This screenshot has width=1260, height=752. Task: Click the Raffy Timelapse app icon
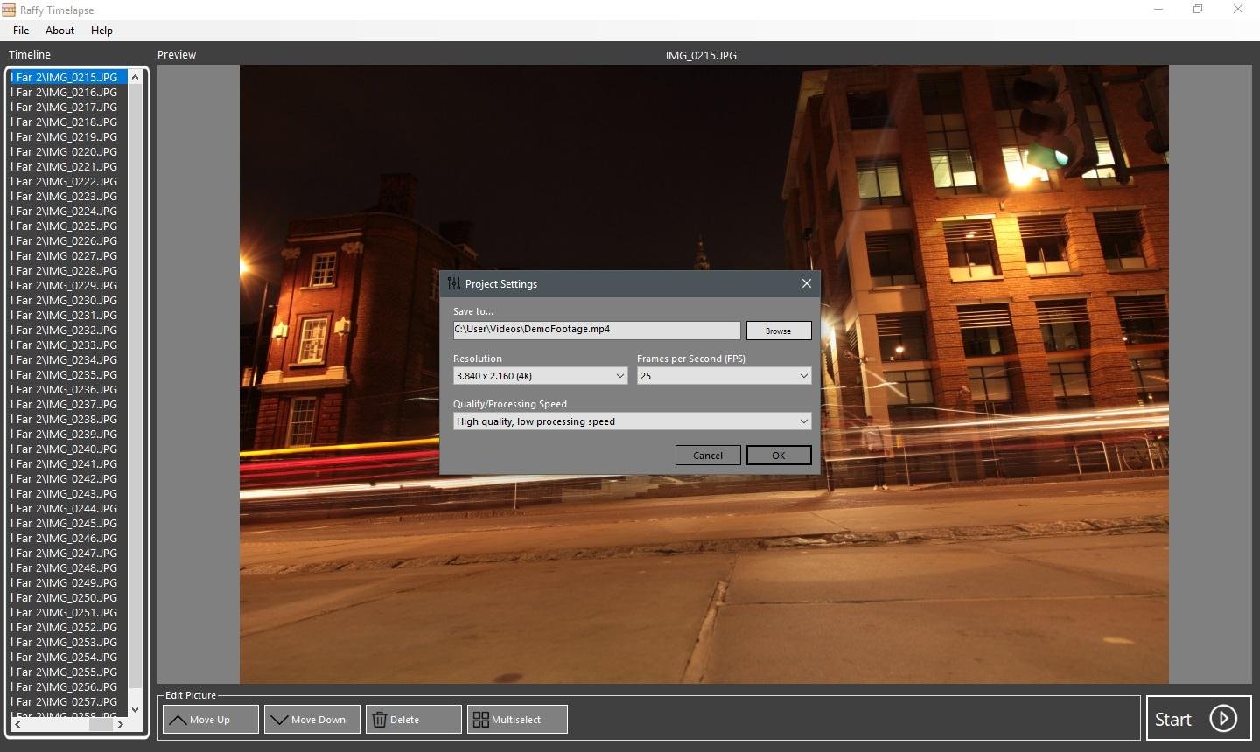[x=9, y=10]
